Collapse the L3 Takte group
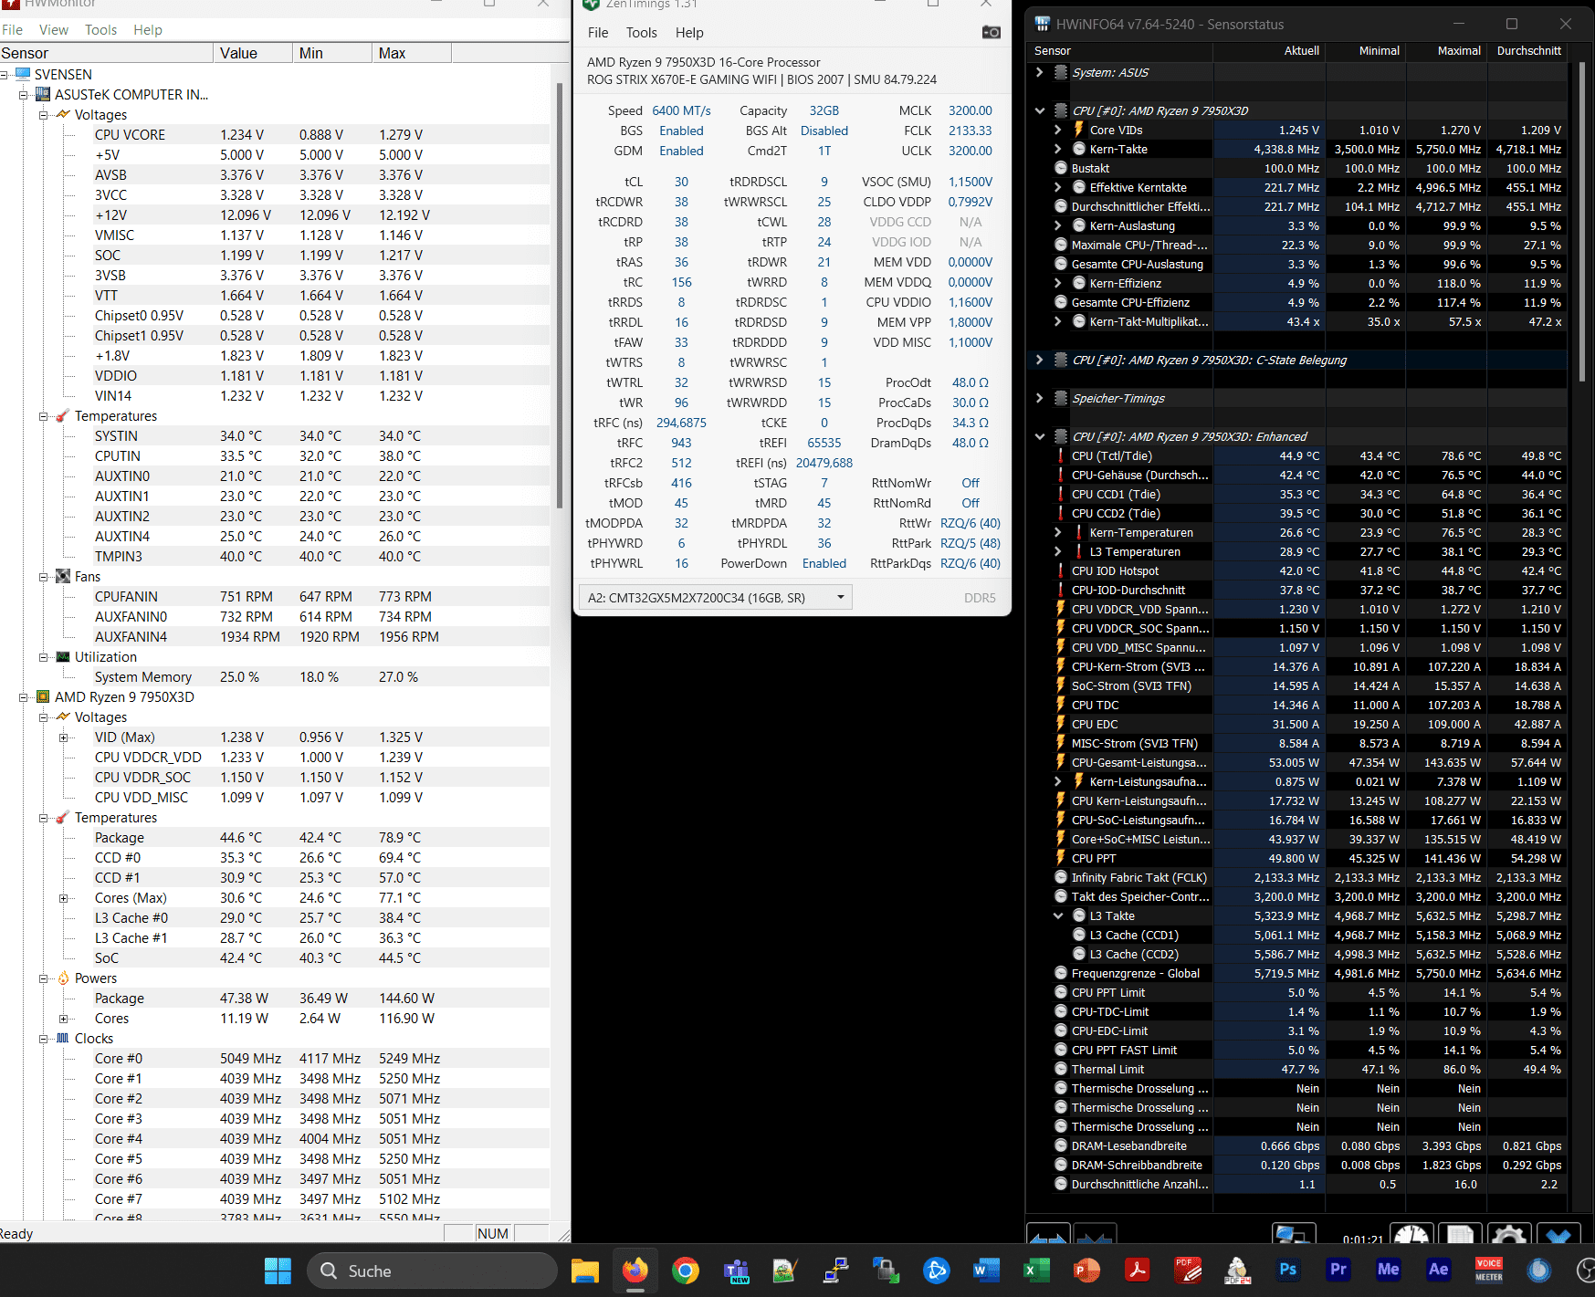This screenshot has height=1297, width=1595. 1057,915
